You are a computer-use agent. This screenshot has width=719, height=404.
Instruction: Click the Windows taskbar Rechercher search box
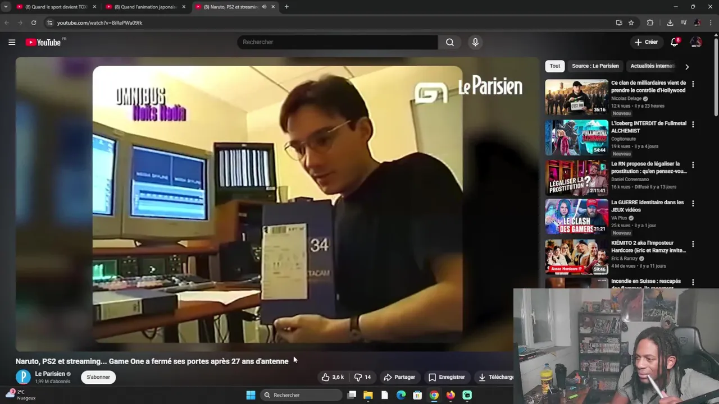click(302, 395)
